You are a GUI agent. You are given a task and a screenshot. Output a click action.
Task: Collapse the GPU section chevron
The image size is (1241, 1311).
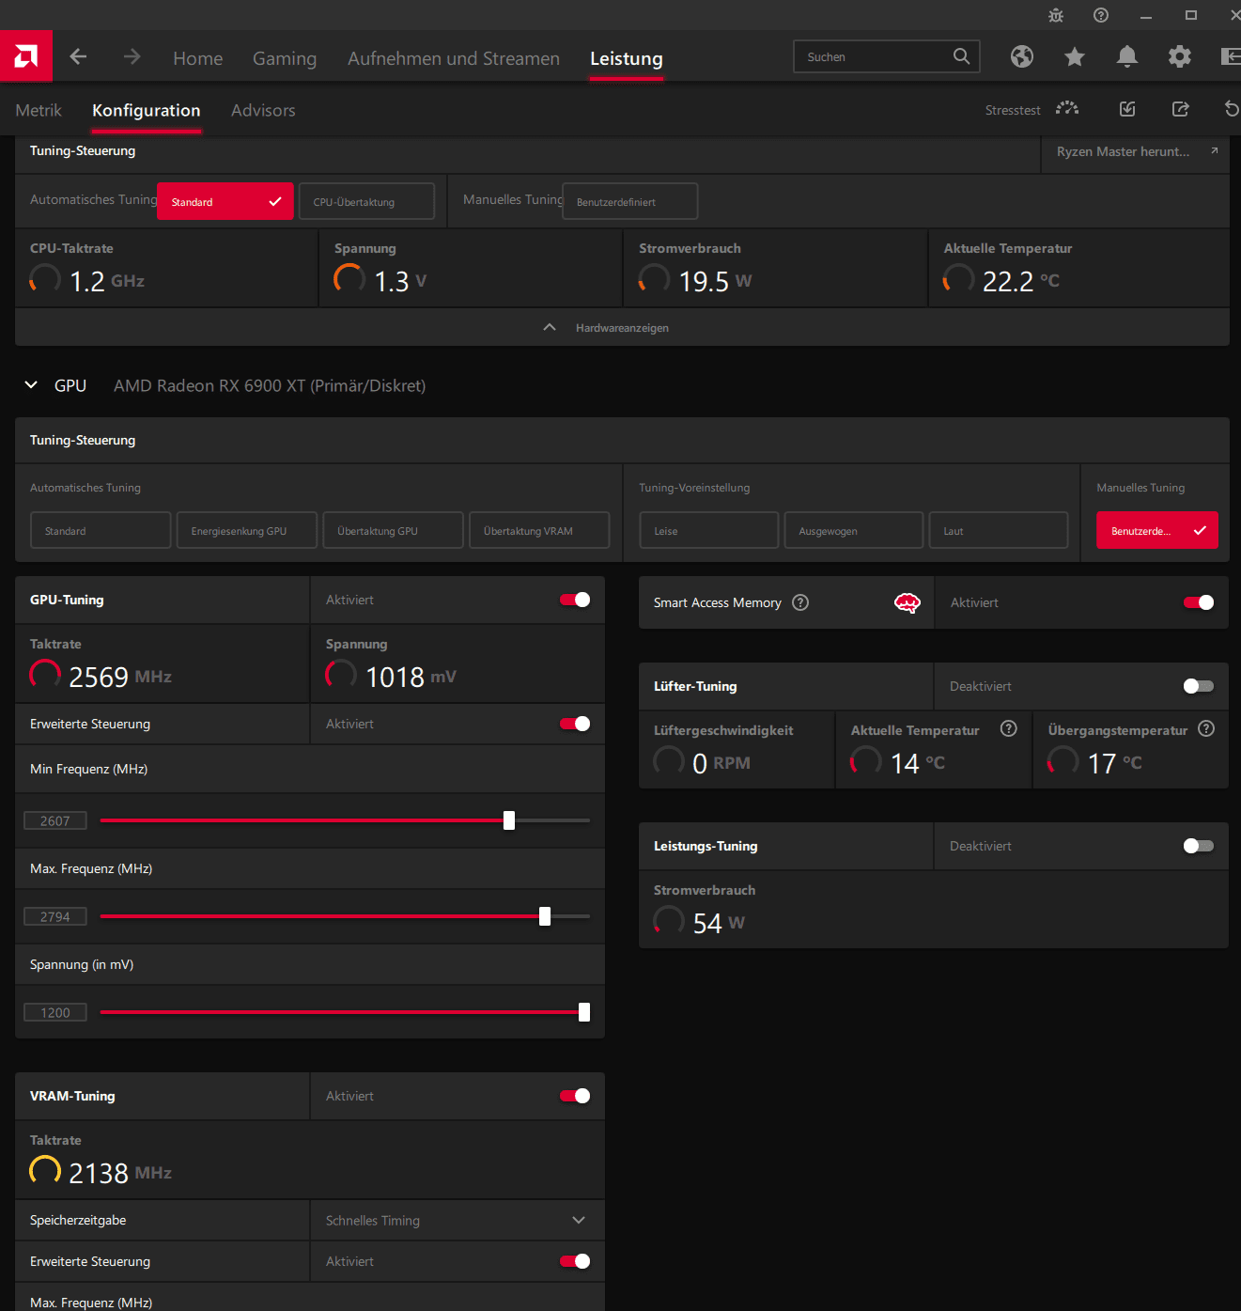[31, 385]
